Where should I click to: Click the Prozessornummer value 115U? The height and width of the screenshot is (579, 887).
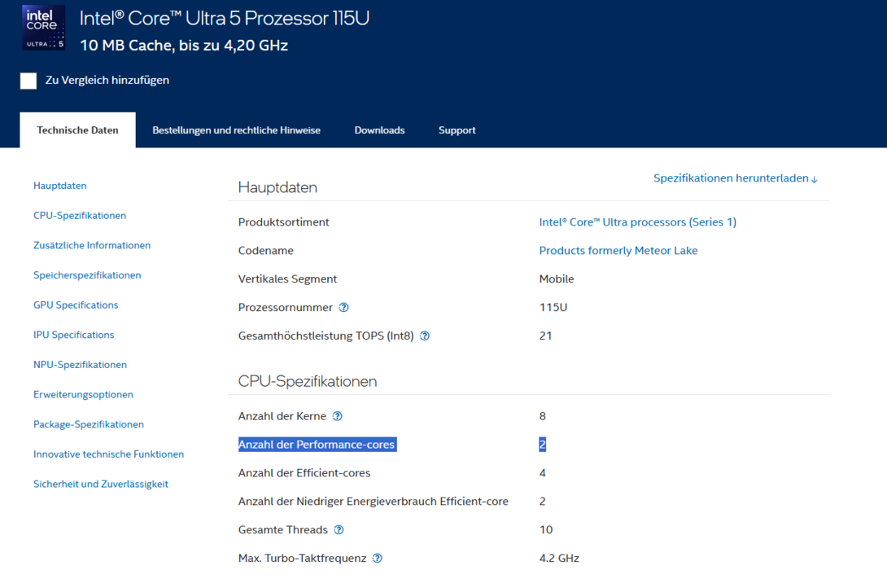point(553,307)
